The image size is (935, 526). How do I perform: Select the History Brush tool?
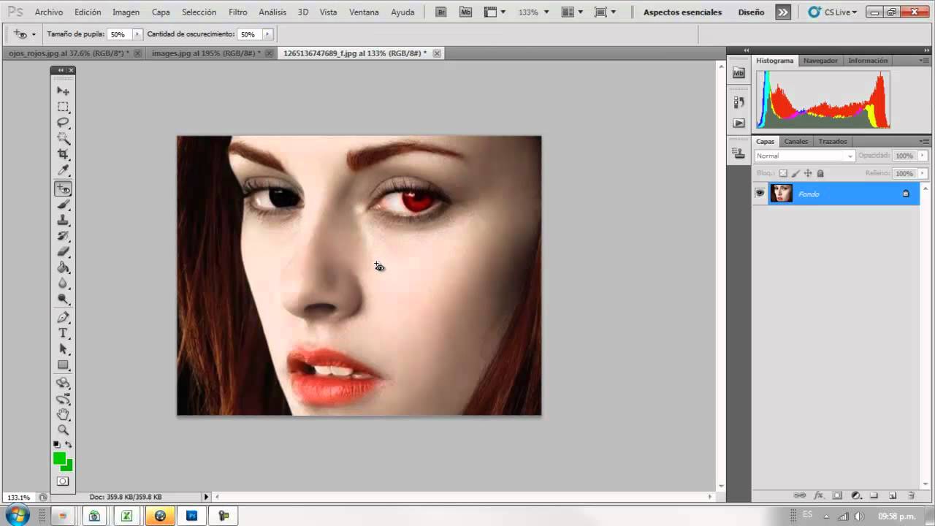(64, 236)
